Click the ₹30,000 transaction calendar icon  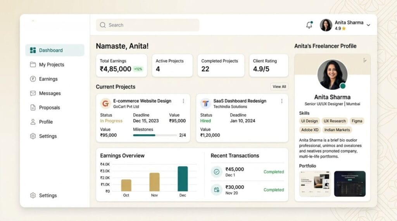click(216, 190)
